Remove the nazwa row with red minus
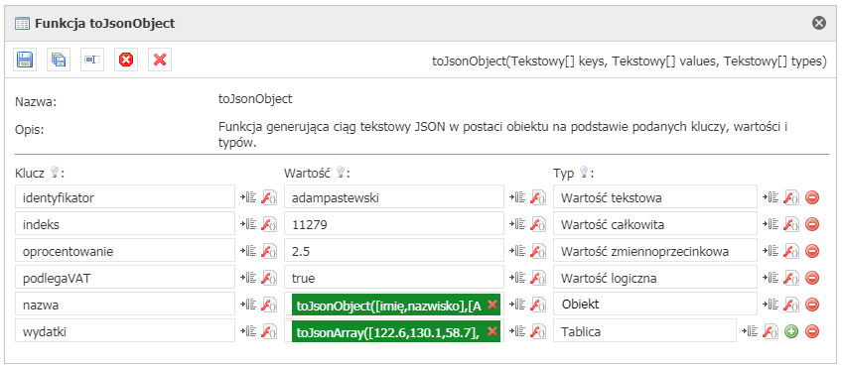This screenshot has width=842, height=368. [812, 305]
